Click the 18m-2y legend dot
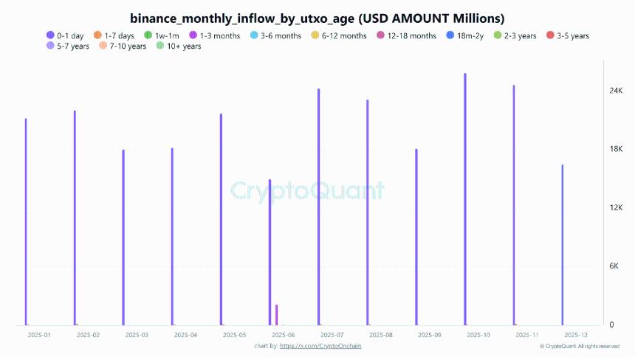This screenshot has height=357, width=635. coord(450,35)
